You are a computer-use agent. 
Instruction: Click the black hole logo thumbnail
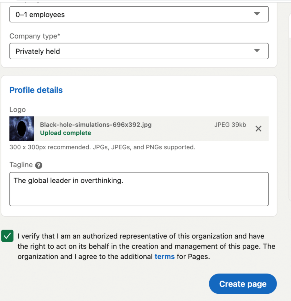pos(21,129)
